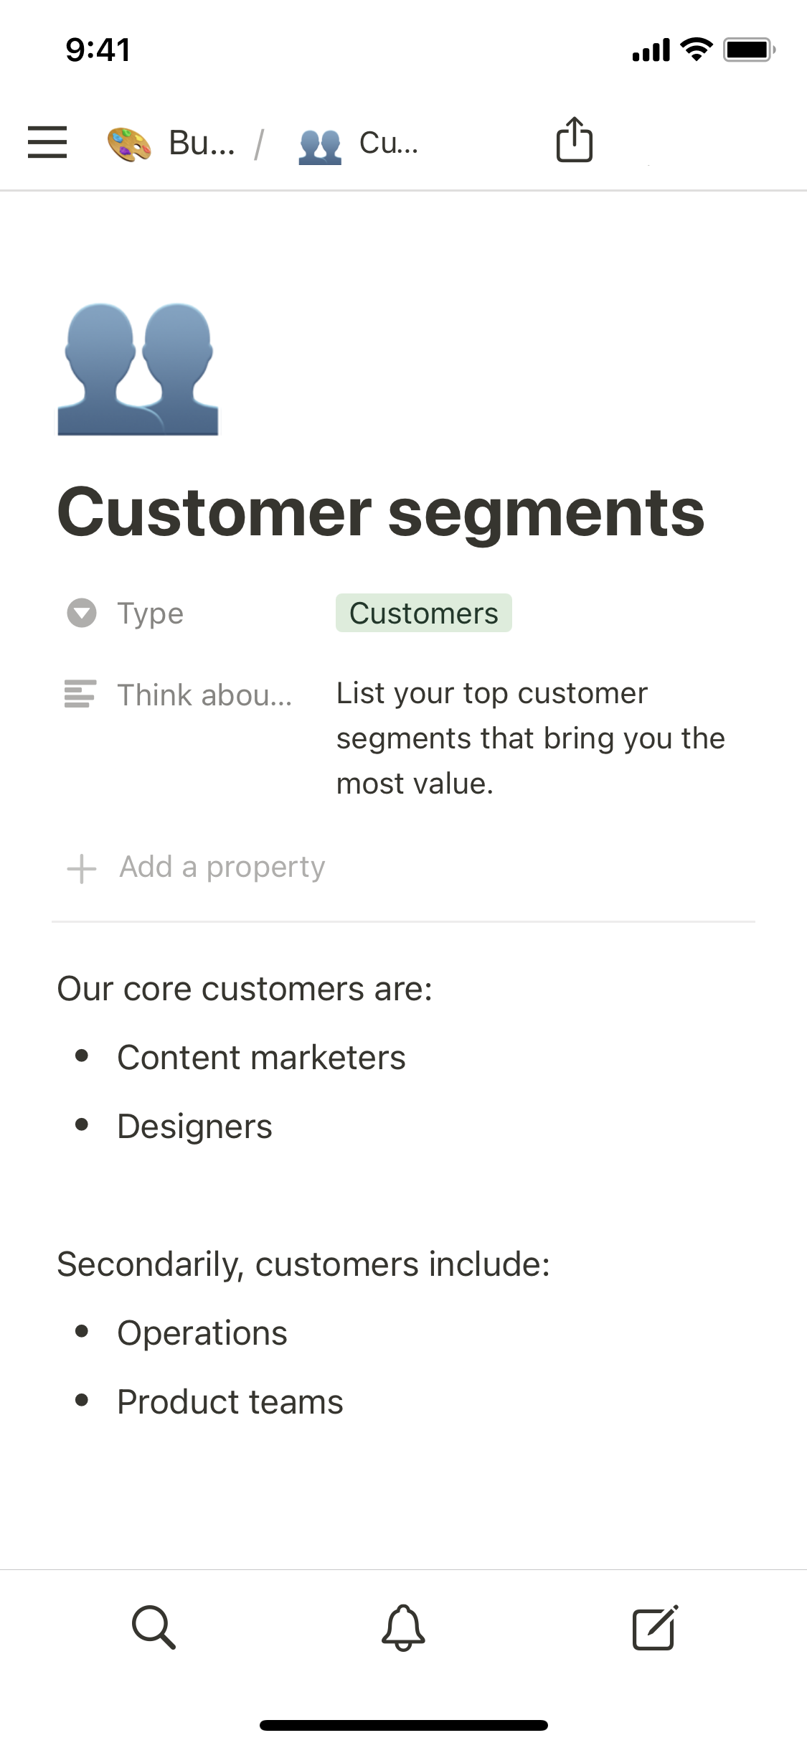The width and height of the screenshot is (807, 1748).
Task: Open notifications bell icon
Action: tap(403, 1627)
